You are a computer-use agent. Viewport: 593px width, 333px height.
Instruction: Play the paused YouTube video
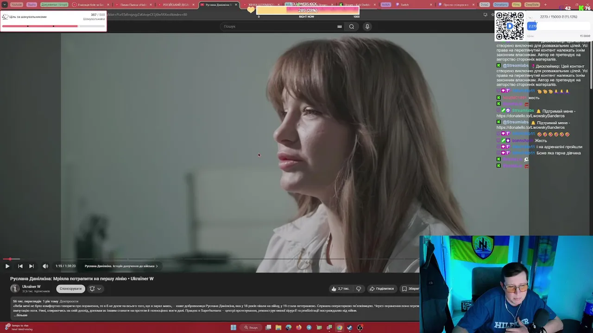click(x=7, y=266)
